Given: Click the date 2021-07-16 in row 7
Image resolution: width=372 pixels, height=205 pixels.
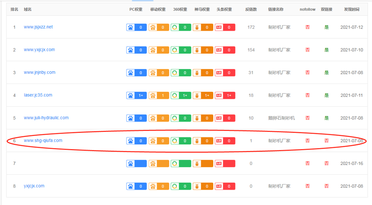Looking at the screenshot, I should click(352, 164).
